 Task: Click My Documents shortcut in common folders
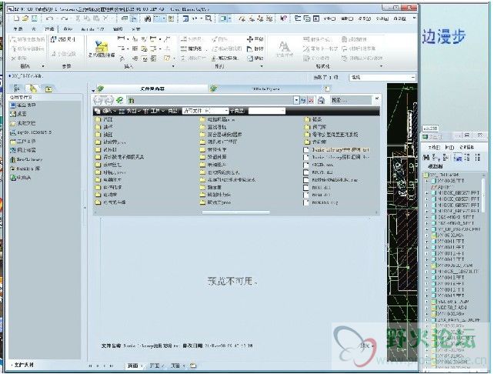(x=23, y=123)
